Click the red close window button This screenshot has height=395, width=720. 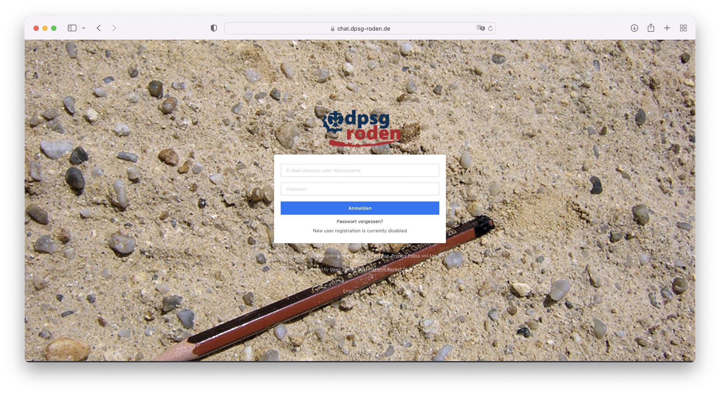point(36,28)
